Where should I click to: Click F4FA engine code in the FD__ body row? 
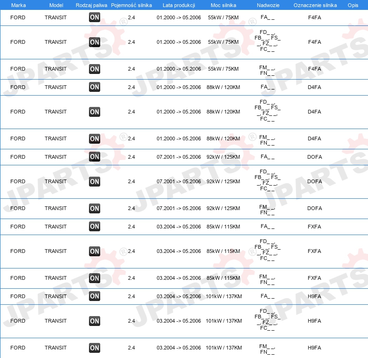coord(314,42)
